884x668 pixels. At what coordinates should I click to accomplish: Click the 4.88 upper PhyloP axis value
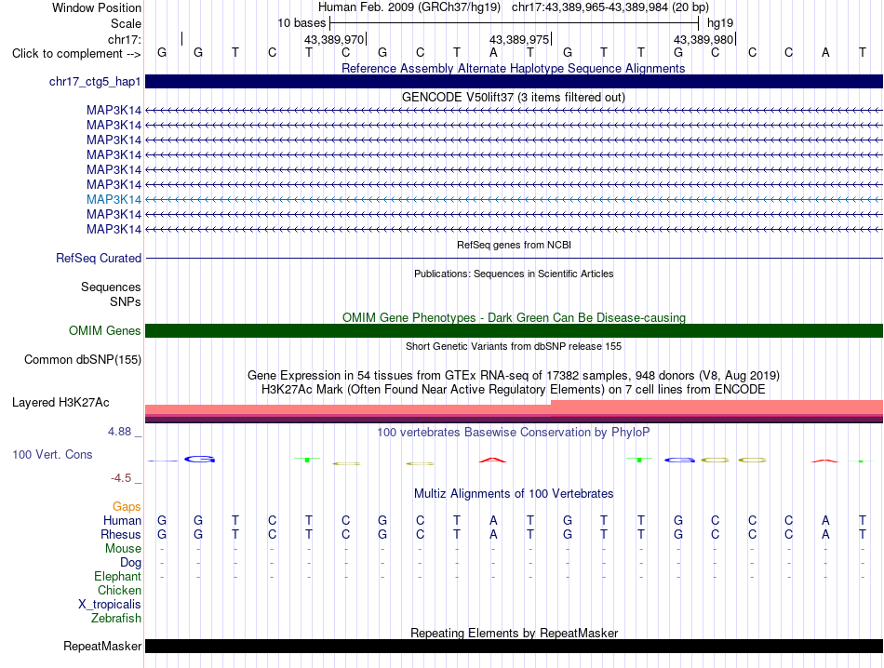(119, 432)
